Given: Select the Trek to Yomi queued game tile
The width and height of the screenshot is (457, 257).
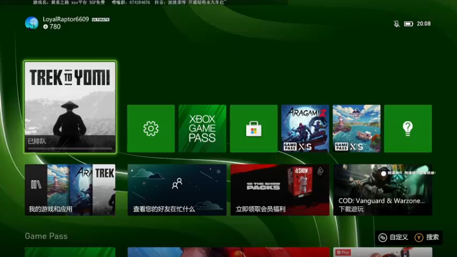Looking at the screenshot, I should click(x=70, y=107).
